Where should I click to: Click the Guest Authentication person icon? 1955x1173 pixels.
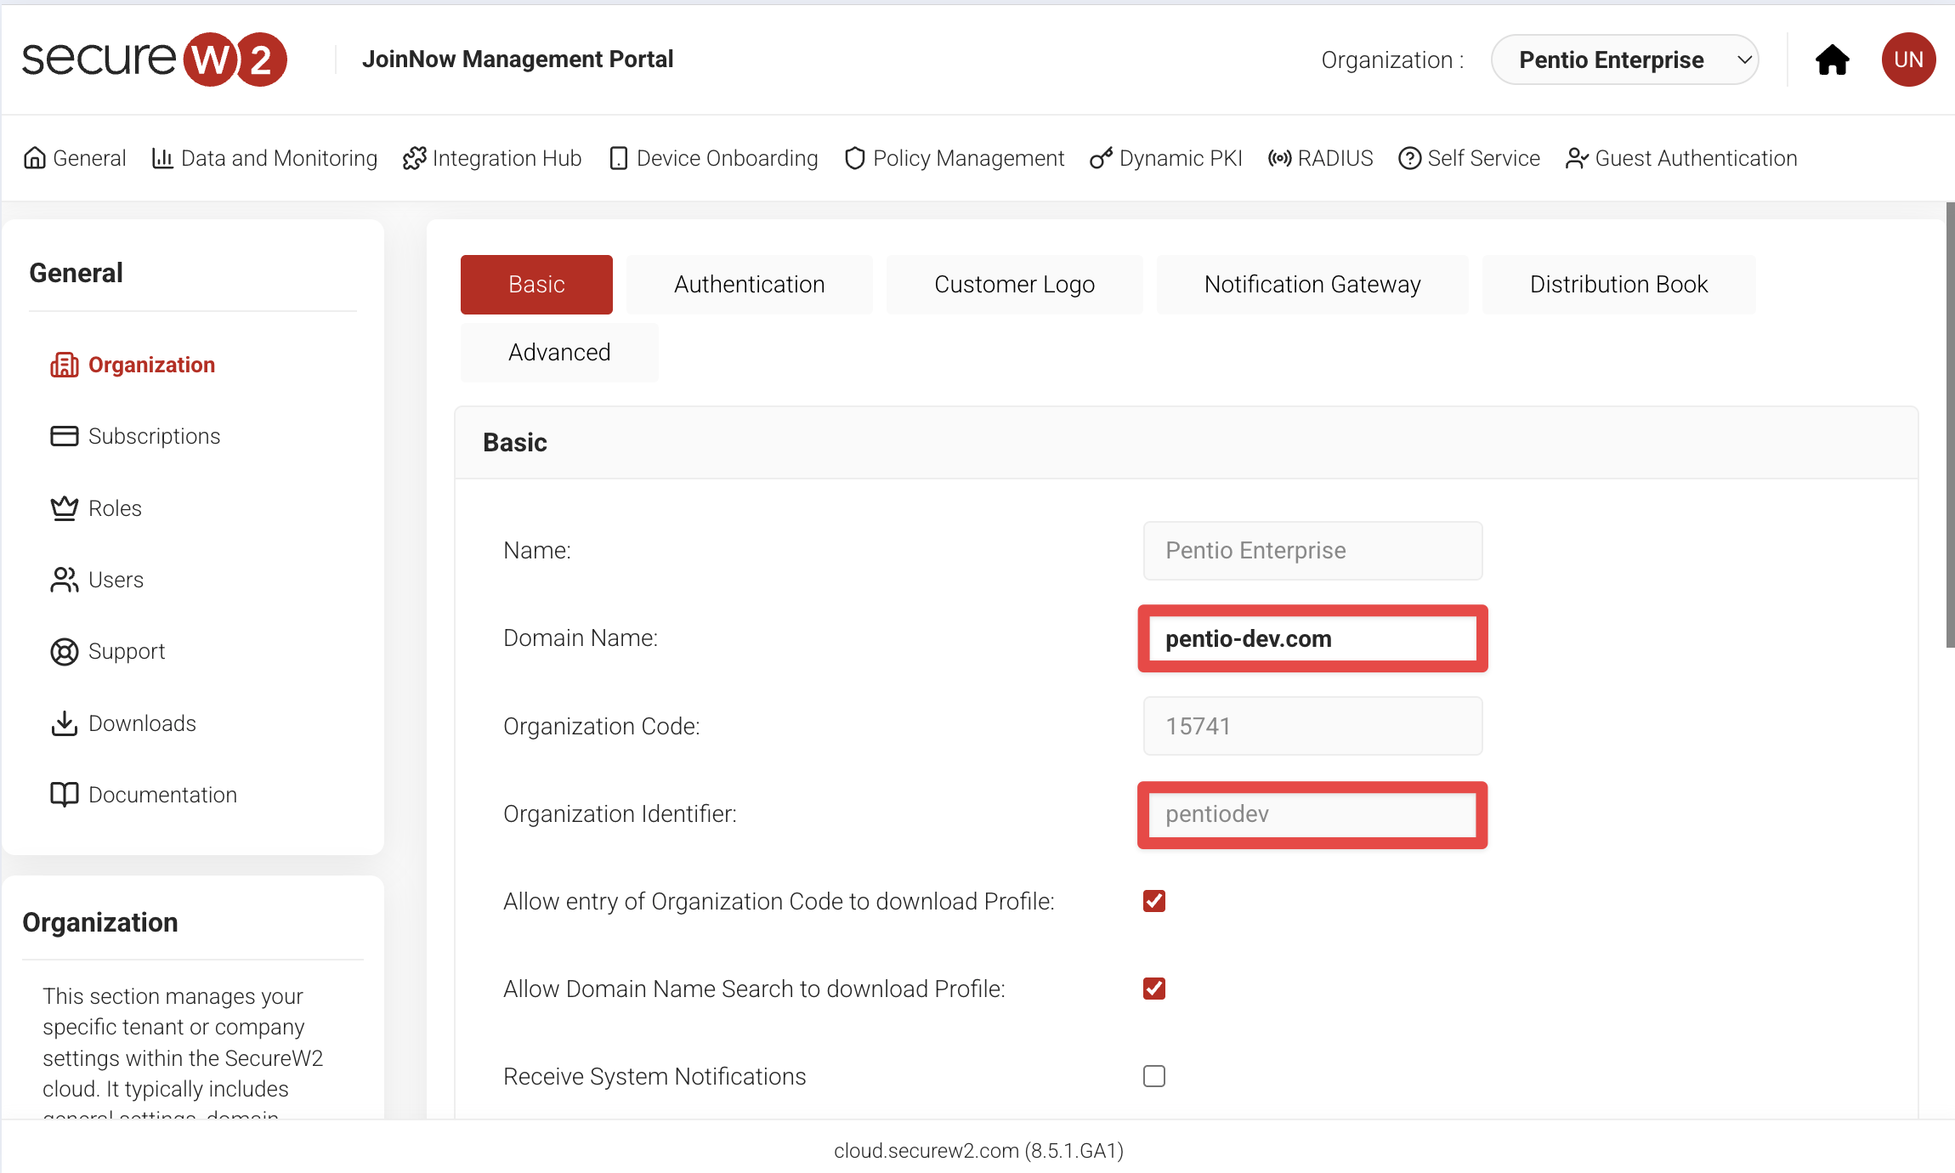pos(1577,158)
